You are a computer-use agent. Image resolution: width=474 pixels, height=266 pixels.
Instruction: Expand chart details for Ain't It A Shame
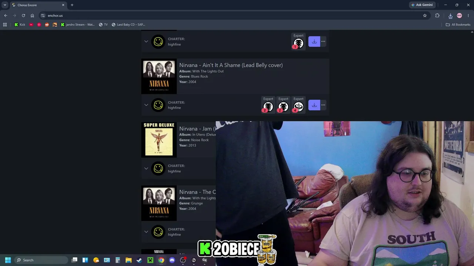(x=146, y=105)
